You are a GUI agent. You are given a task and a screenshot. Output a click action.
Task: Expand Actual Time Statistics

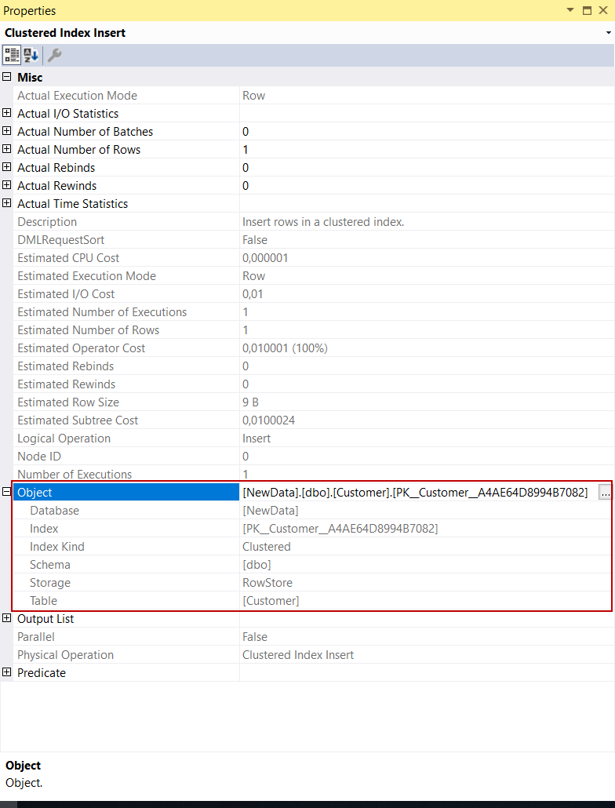[7, 203]
